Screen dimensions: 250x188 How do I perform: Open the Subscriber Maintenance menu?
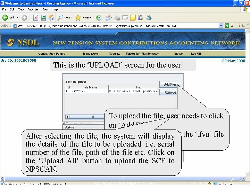point(142,54)
